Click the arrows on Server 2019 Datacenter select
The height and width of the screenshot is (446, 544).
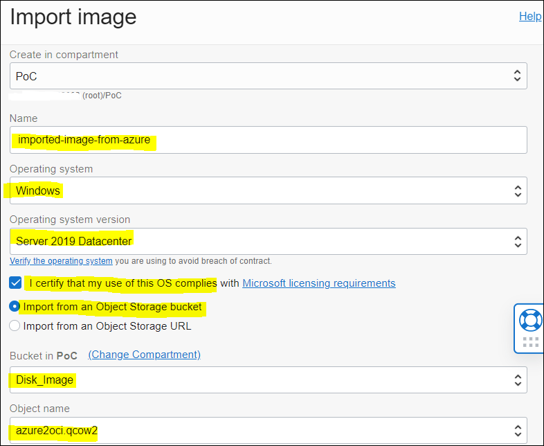[x=516, y=241]
